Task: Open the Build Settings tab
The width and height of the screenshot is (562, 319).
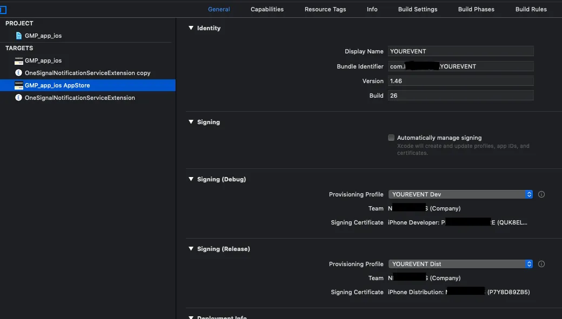Action: (x=418, y=9)
